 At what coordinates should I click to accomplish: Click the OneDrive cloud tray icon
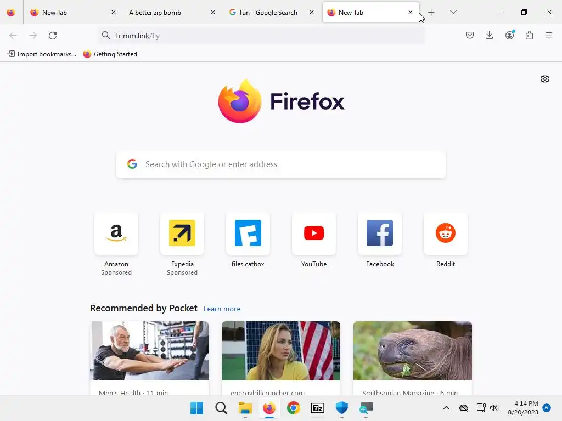pos(464,408)
